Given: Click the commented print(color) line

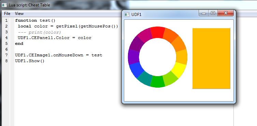Looking at the screenshot, I should 39,32.
